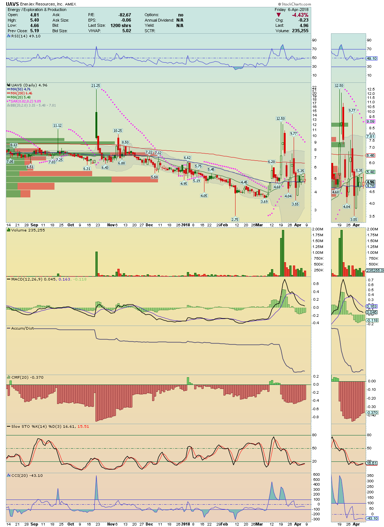The width and height of the screenshot is (384, 527).
Task: Click the Energy / Exploration & Production label
Action: click(x=37, y=10)
